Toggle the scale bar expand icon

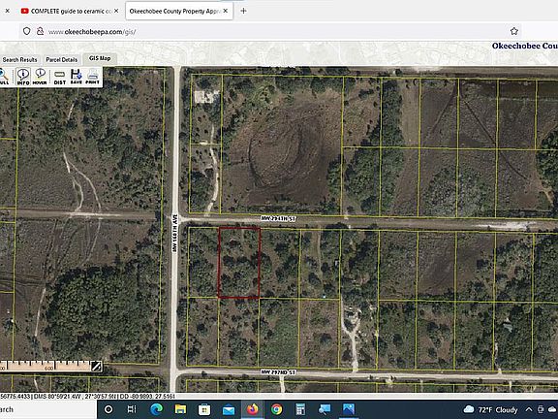pos(97,367)
